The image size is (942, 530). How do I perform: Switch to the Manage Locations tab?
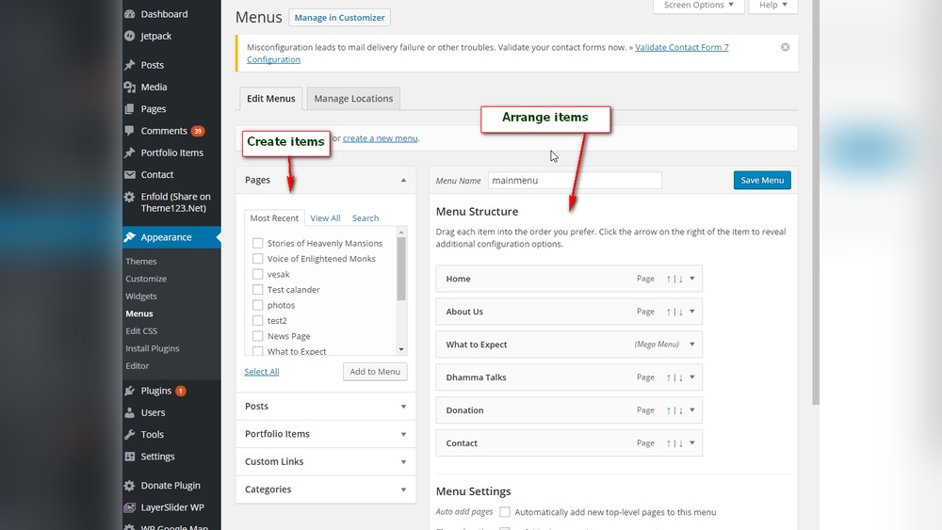click(x=353, y=99)
